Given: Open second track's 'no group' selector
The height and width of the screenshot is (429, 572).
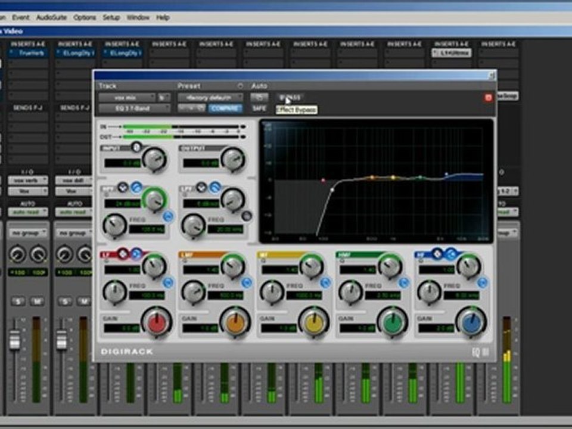Looking at the screenshot, I should (73, 233).
